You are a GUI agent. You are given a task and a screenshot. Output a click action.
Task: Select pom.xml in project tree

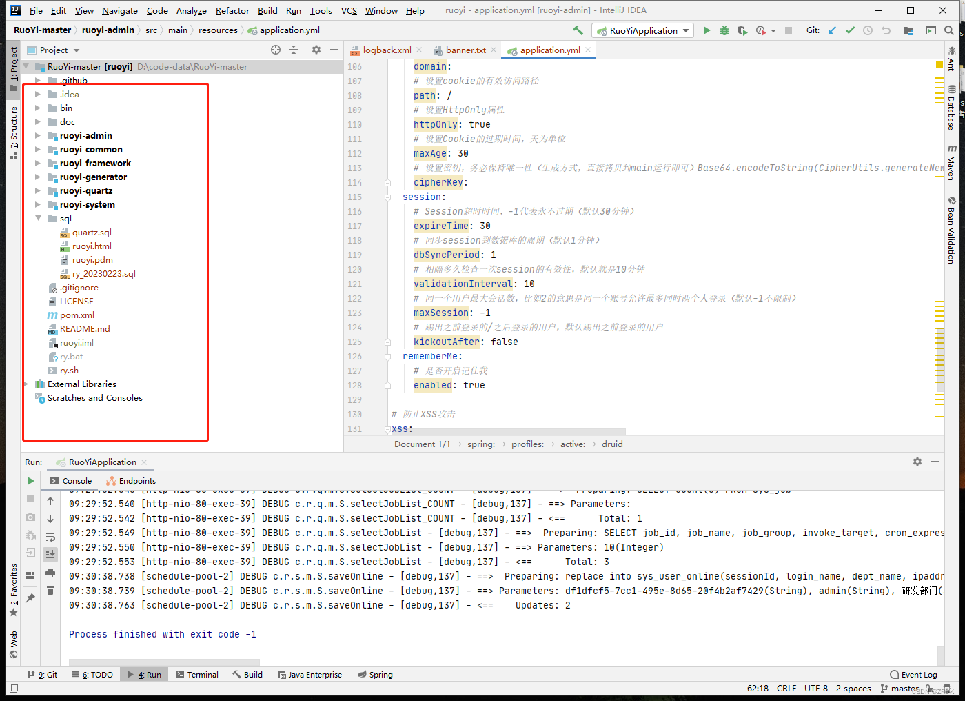click(77, 315)
